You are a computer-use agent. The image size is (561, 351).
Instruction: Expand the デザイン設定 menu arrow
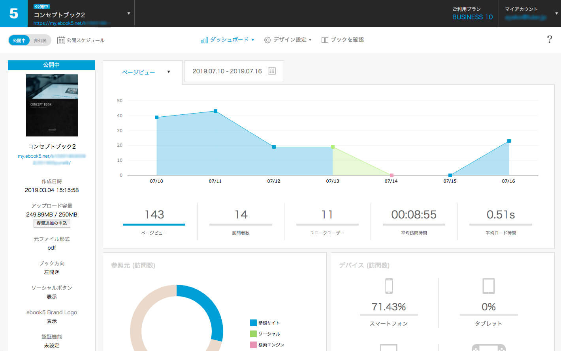(x=310, y=40)
